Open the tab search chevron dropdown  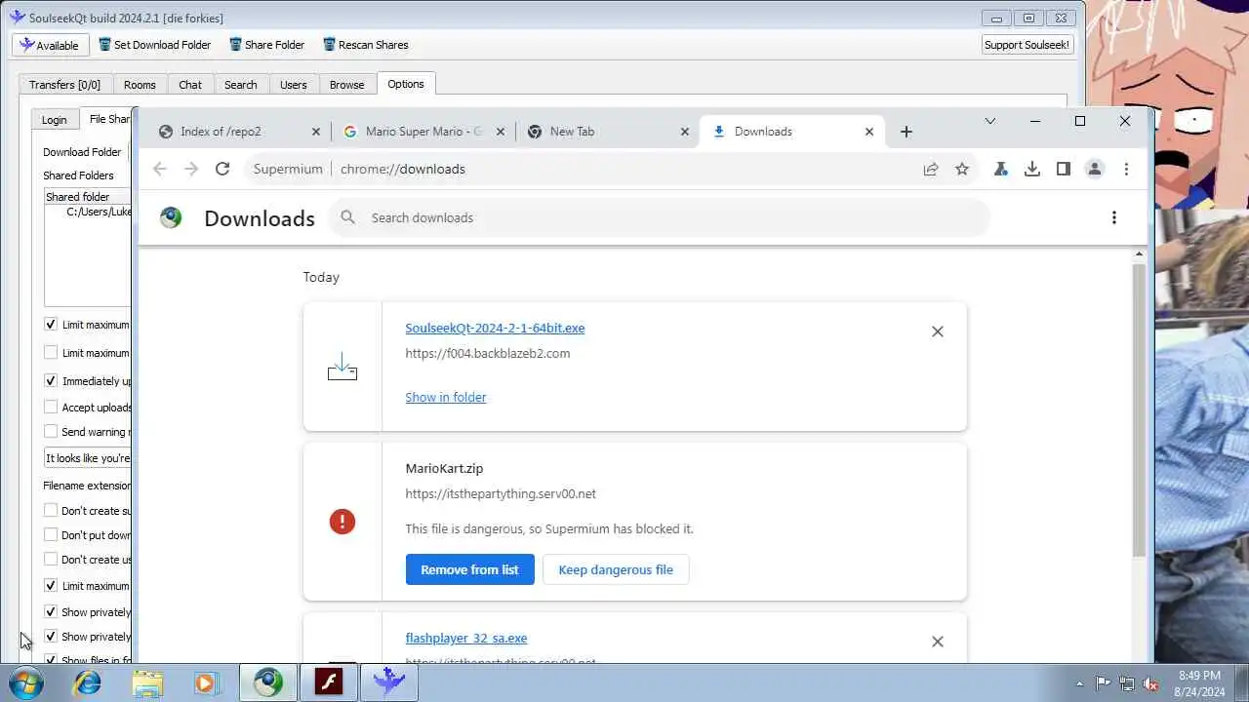990,121
